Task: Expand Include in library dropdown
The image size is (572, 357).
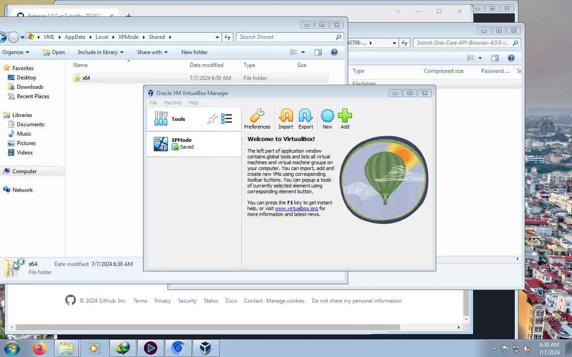Action: pos(101,52)
